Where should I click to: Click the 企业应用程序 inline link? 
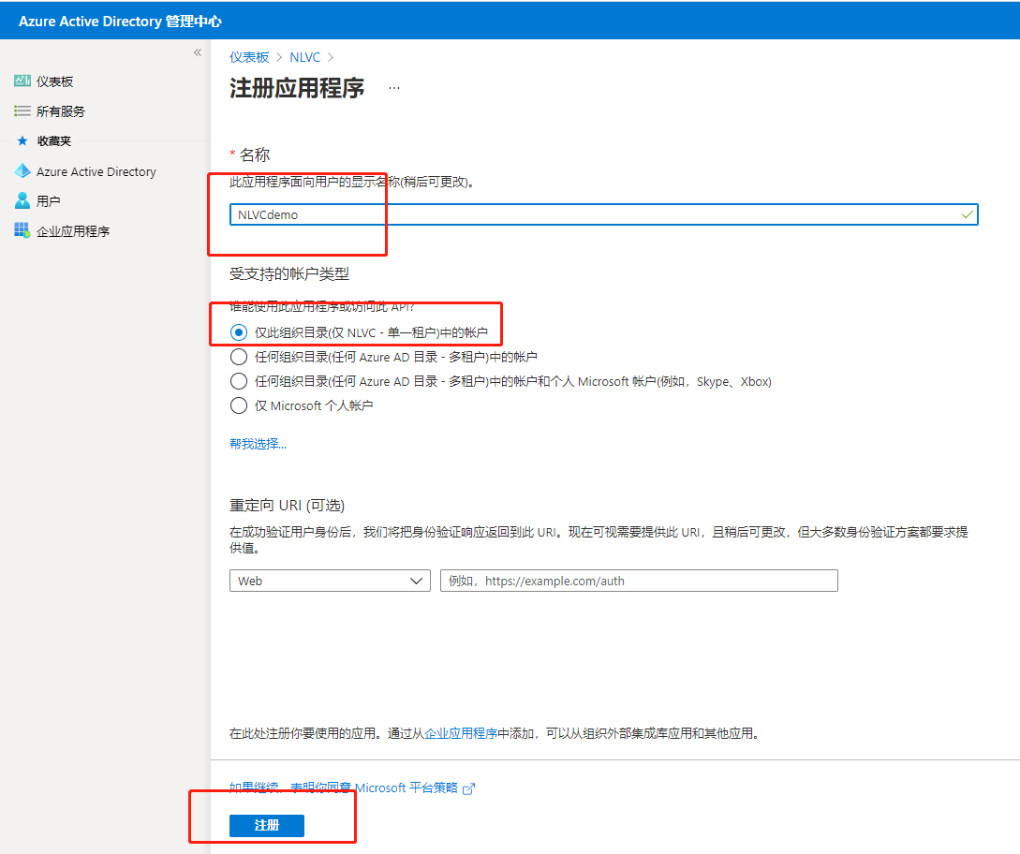point(461,734)
